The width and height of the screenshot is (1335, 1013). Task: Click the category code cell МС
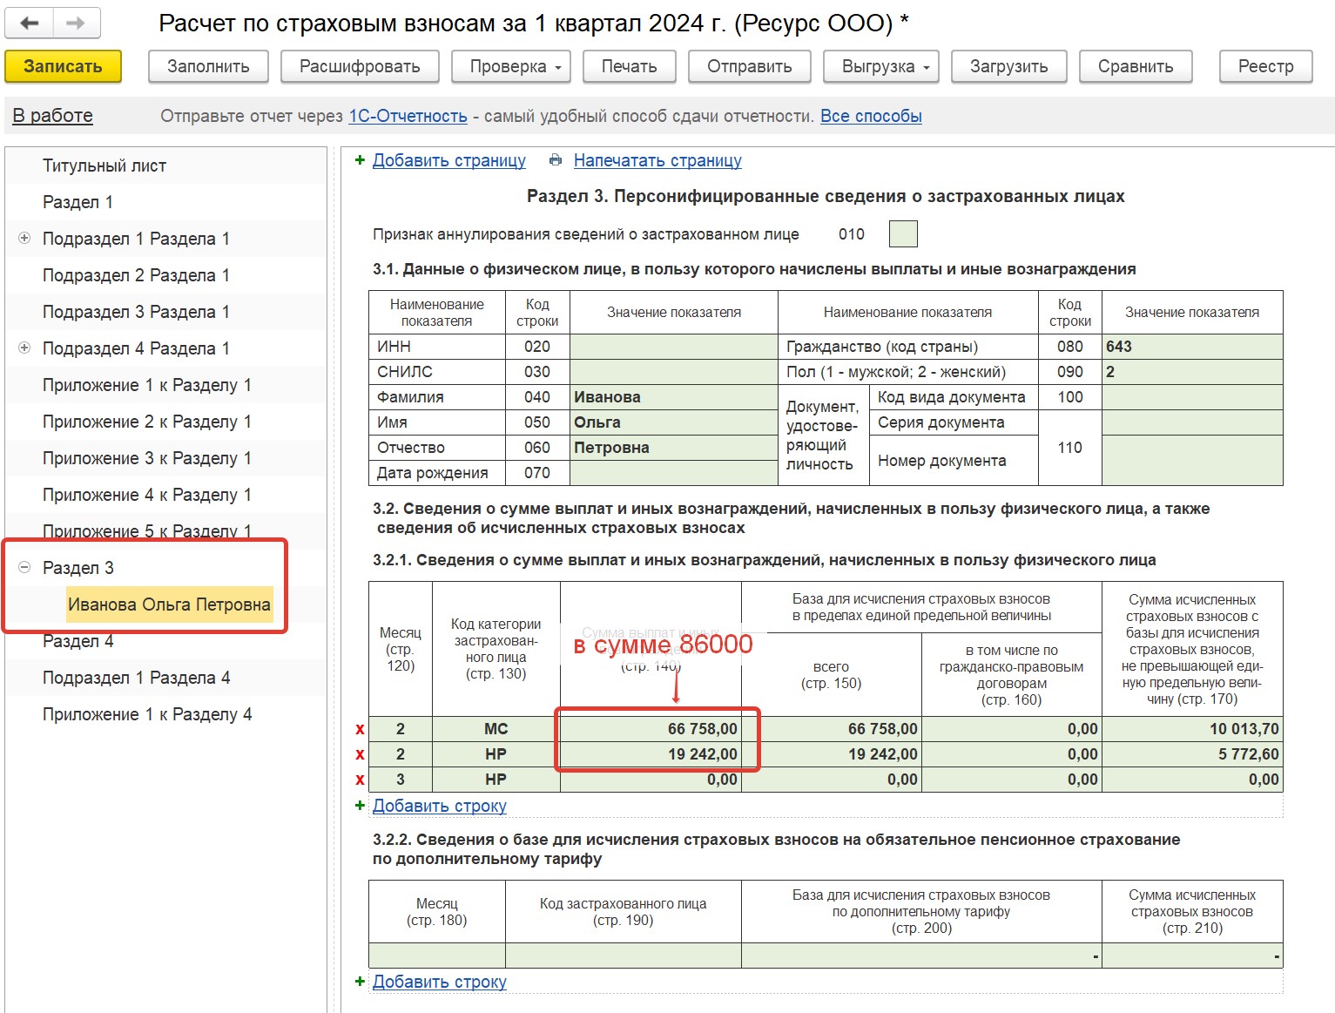tap(496, 729)
